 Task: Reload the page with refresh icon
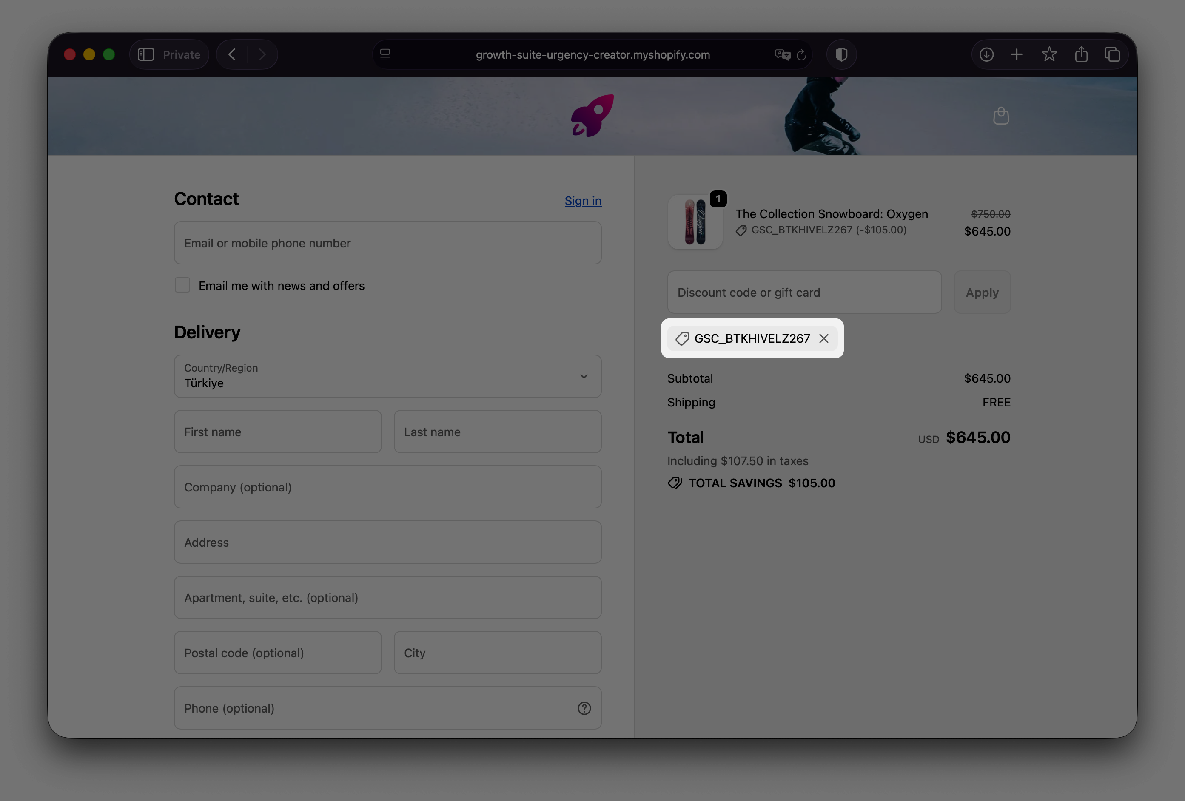801,54
